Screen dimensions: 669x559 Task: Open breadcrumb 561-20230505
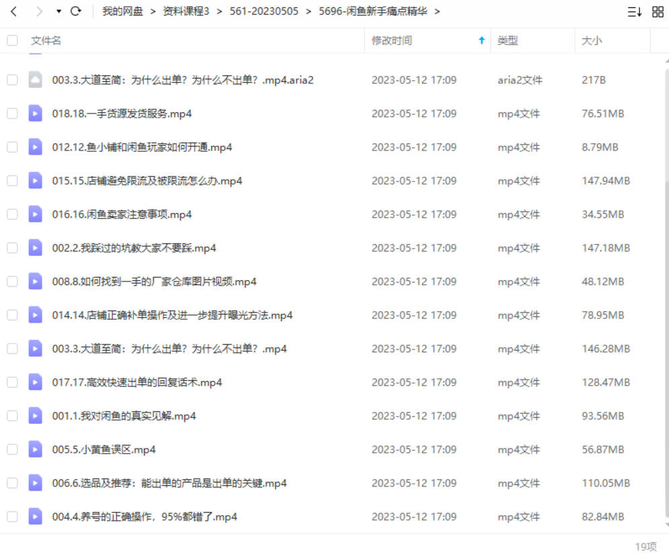264,11
